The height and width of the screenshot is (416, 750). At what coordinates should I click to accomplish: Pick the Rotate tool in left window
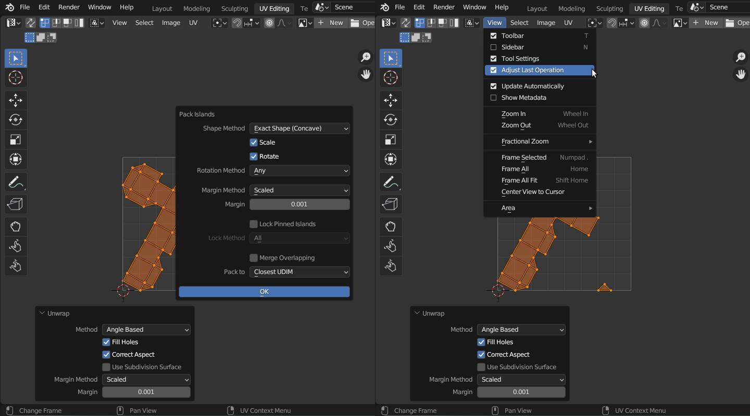(16, 120)
